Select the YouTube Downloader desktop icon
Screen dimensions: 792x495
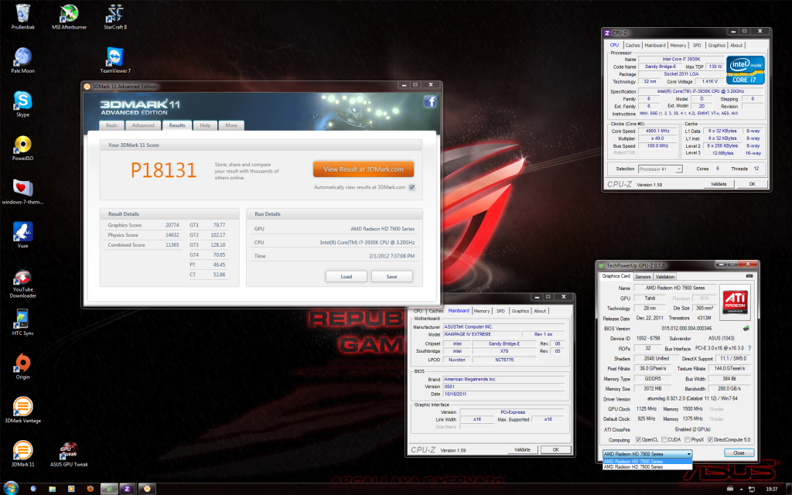(22, 284)
